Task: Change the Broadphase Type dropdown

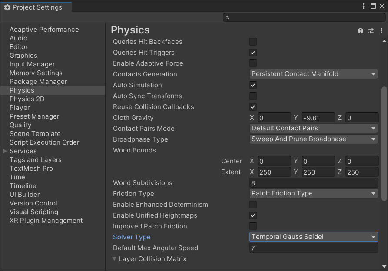Action: pos(314,139)
